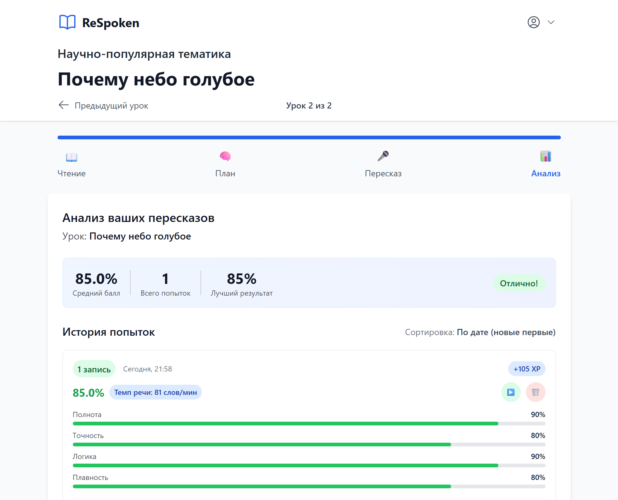Click the План brain icon

pos(225,157)
